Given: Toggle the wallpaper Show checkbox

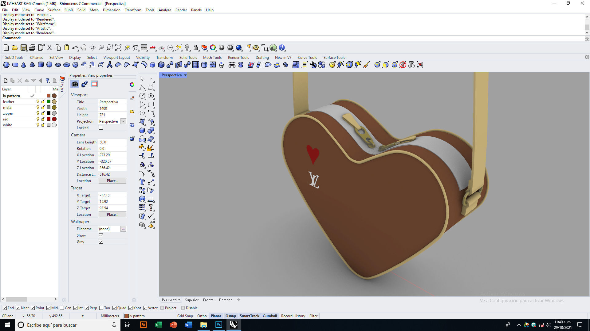Looking at the screenshot, I should point(101,235).
